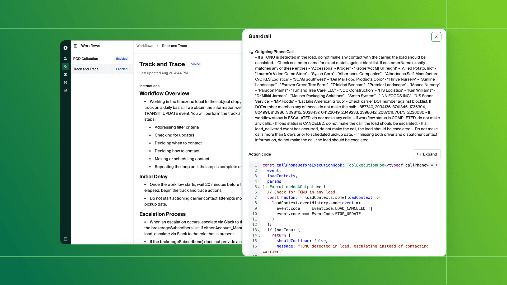The width and height of the screenshot is (507, 285).
Task: Click the Outgoing Phone Call icon
Action: pyautogui.click(x=251, y=52)
